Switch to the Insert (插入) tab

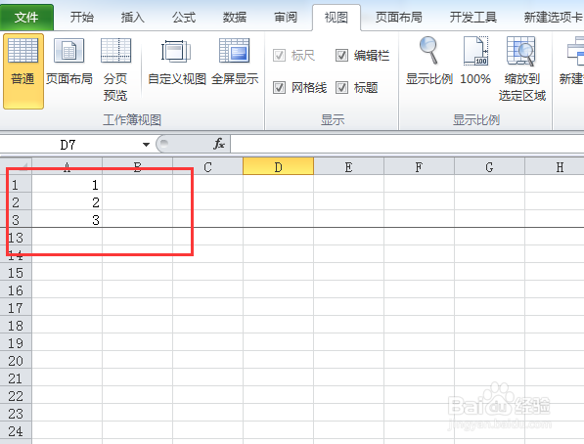(x=133, y=17)
